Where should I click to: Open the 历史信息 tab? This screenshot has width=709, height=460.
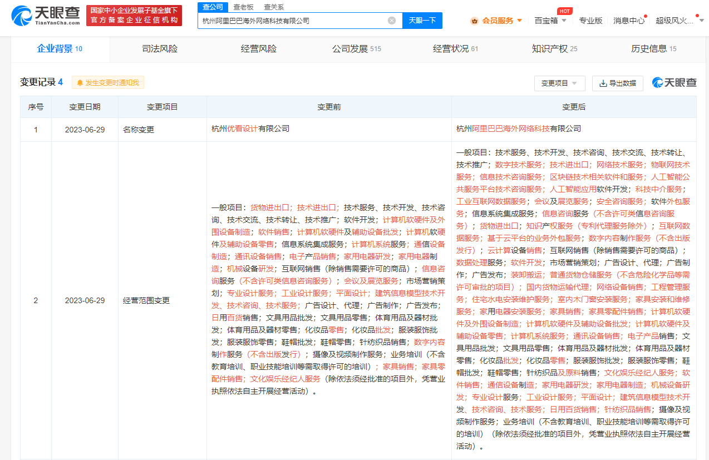pos(654,49)
